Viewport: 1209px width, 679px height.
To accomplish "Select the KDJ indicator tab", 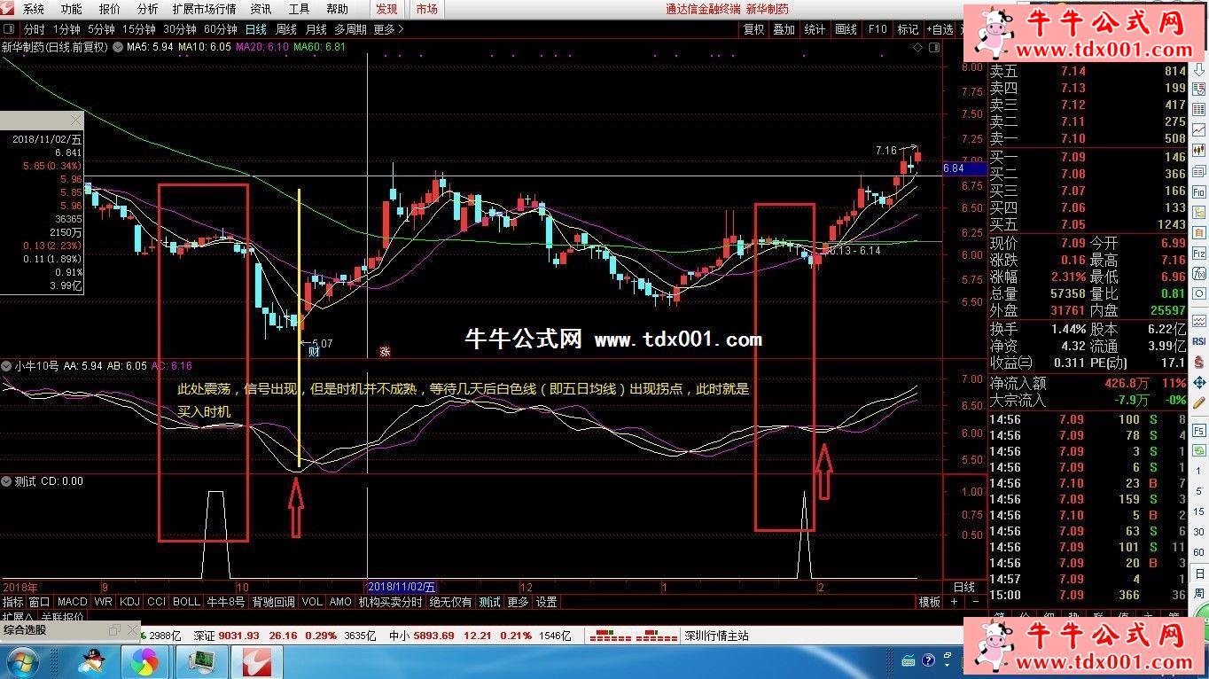I will [x=130, y=602].
